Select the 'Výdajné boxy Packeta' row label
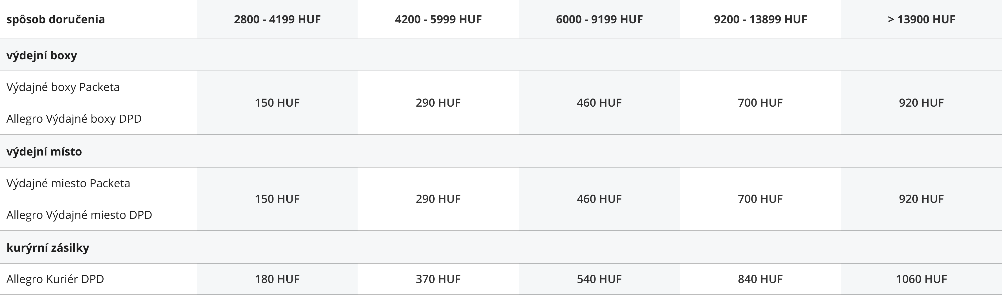 63,87
